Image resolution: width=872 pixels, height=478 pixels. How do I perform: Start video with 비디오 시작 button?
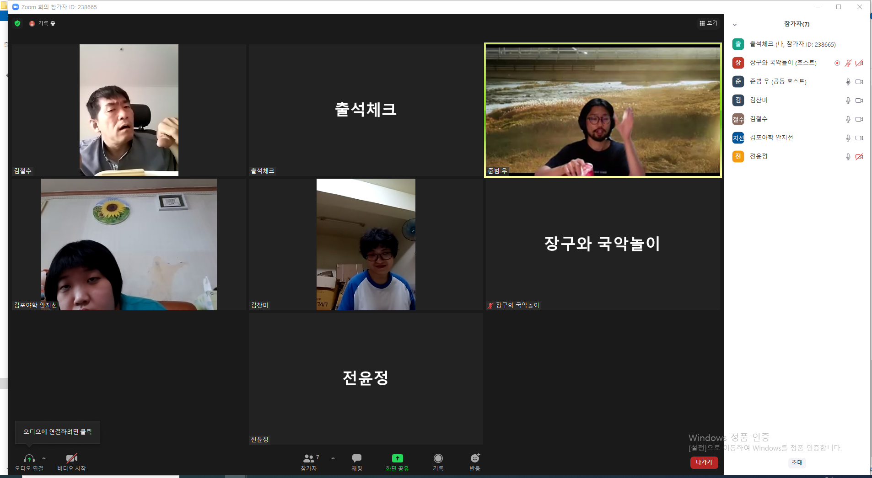click(x=71, y=462)
